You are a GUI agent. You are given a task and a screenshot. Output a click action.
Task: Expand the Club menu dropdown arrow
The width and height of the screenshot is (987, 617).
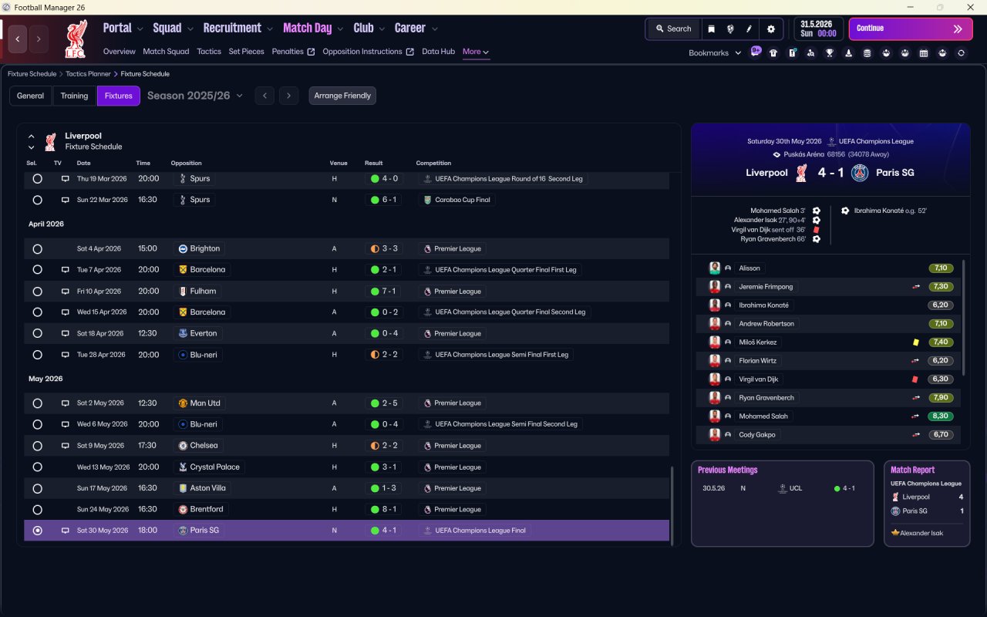coord(382,29)
